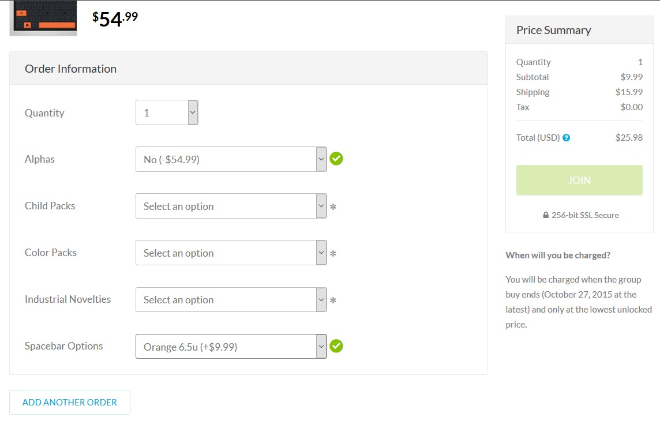Click the "When will you be charged?" heading
The height and width of the screenshot is (421, 660).
click(x=557, y=255)
